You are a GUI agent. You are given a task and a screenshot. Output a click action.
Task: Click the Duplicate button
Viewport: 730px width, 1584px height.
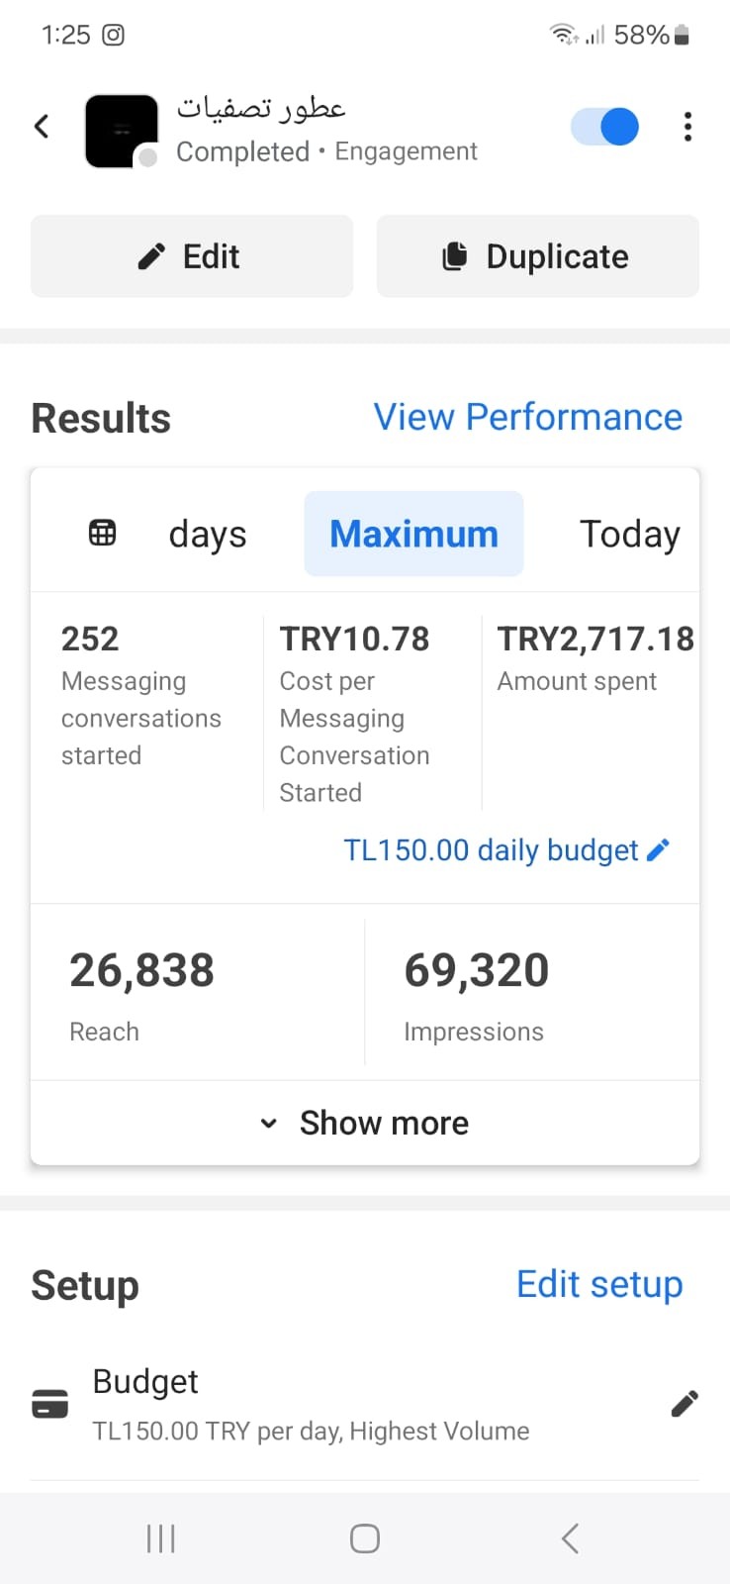pos(538,256)
